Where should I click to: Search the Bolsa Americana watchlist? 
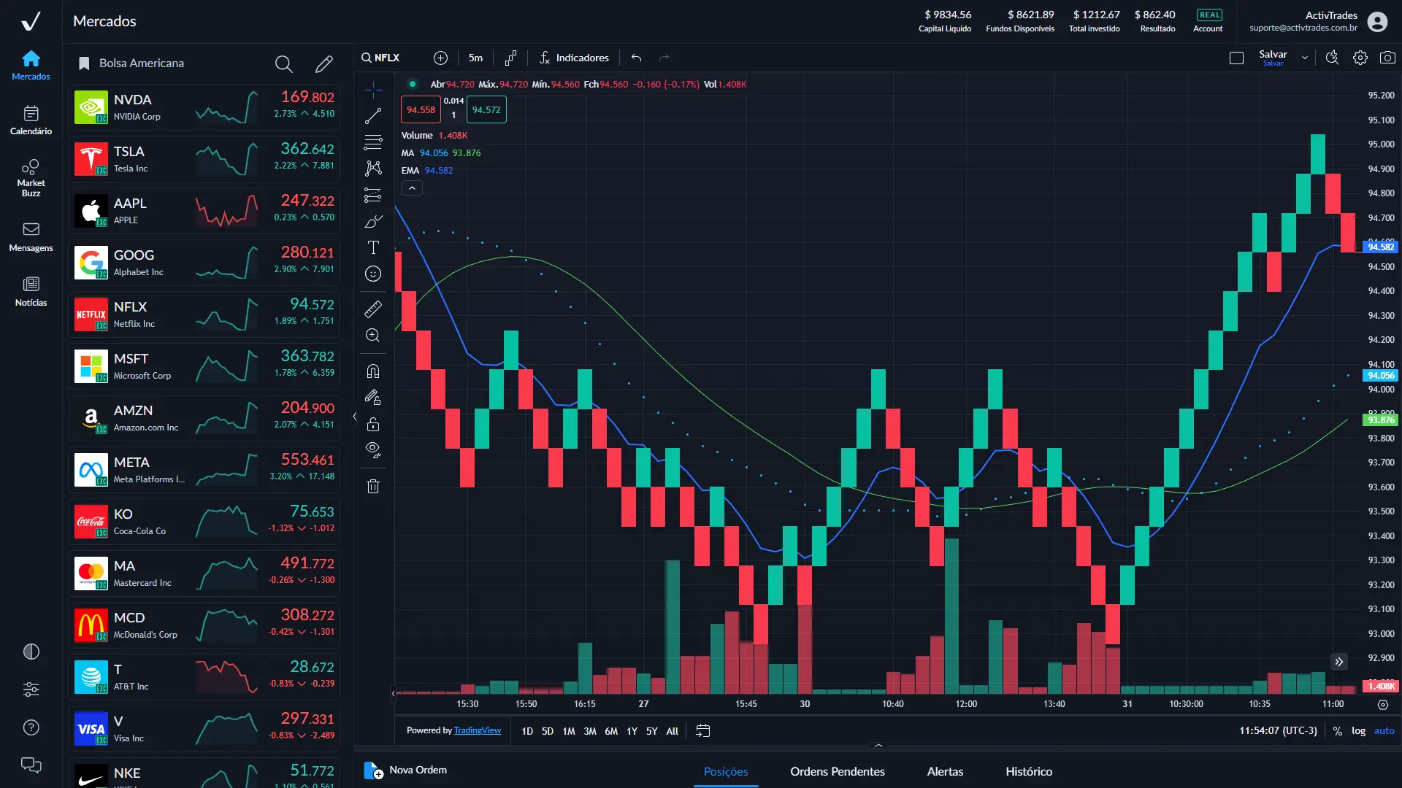point(284,64)
